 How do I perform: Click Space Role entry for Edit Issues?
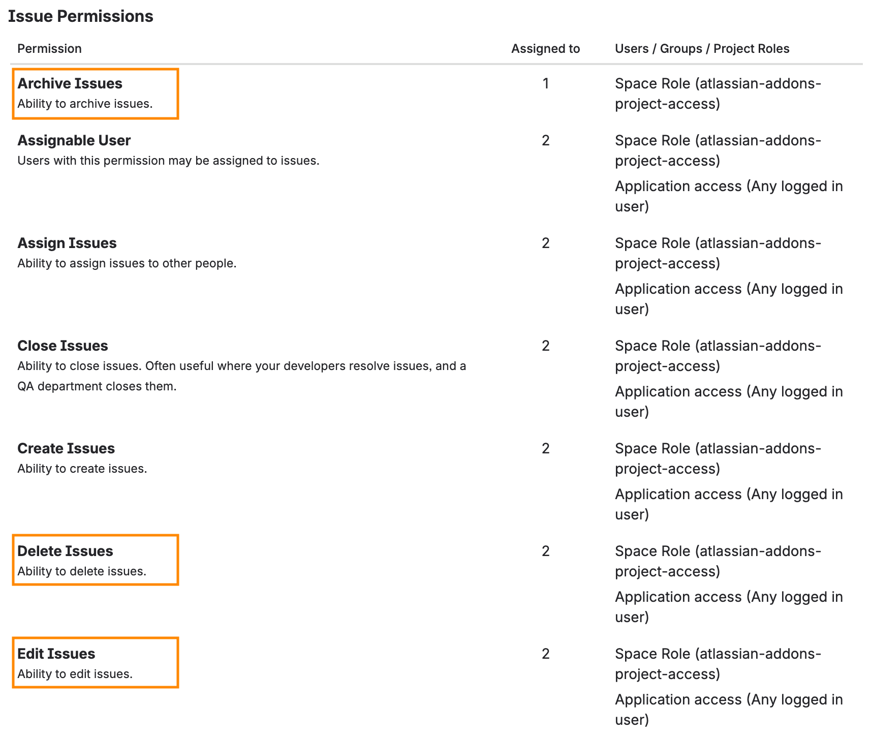(x=718, y=664)
